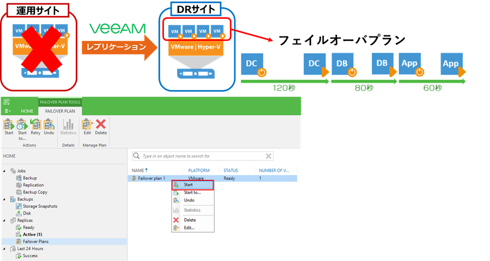Click the Edit plan ribbon icon
The height and width of the screenshot is (261, 490).
[87, 127]
